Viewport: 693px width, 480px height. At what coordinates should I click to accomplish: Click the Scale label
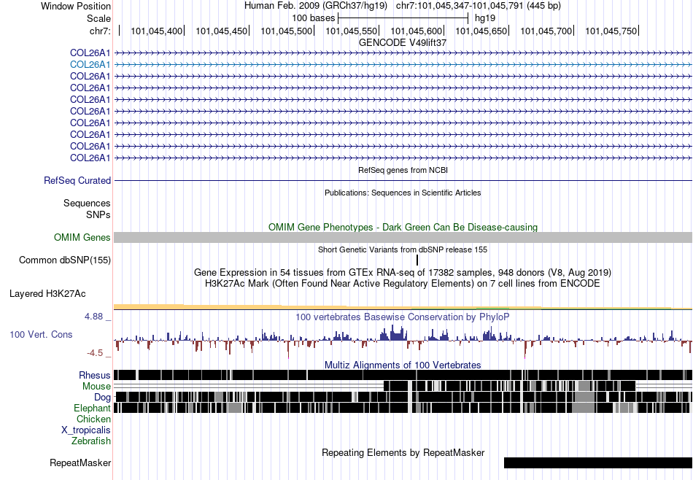point(98,18)
